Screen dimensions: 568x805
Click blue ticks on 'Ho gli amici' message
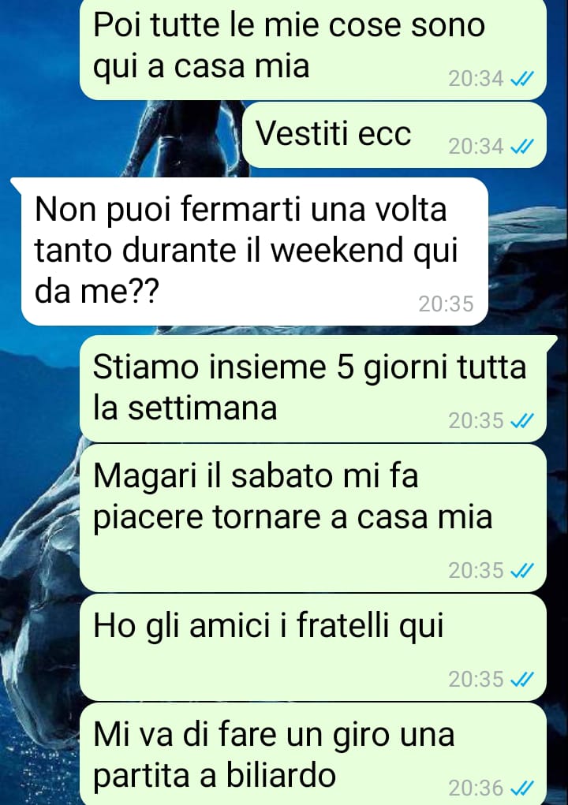click(x=522, y=679)
